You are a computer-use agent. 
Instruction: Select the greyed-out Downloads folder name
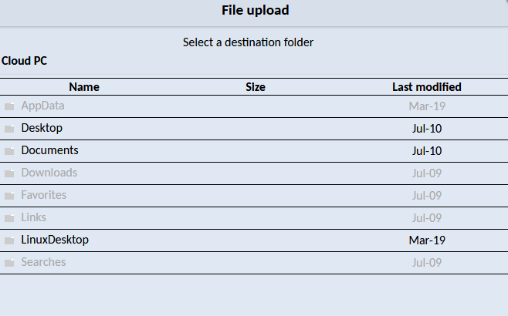(x=49, y=173)
